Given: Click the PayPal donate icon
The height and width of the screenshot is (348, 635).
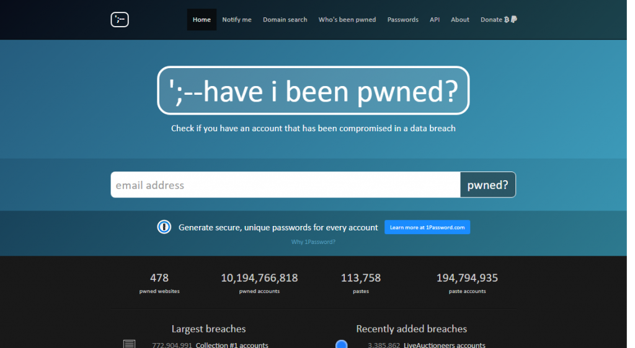Looking at the screenshot, I should point(514,19).
